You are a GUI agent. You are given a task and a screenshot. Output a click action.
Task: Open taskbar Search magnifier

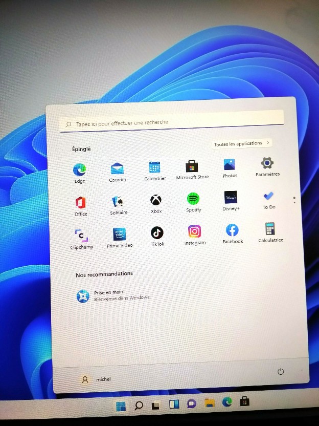tap(139, 406)
